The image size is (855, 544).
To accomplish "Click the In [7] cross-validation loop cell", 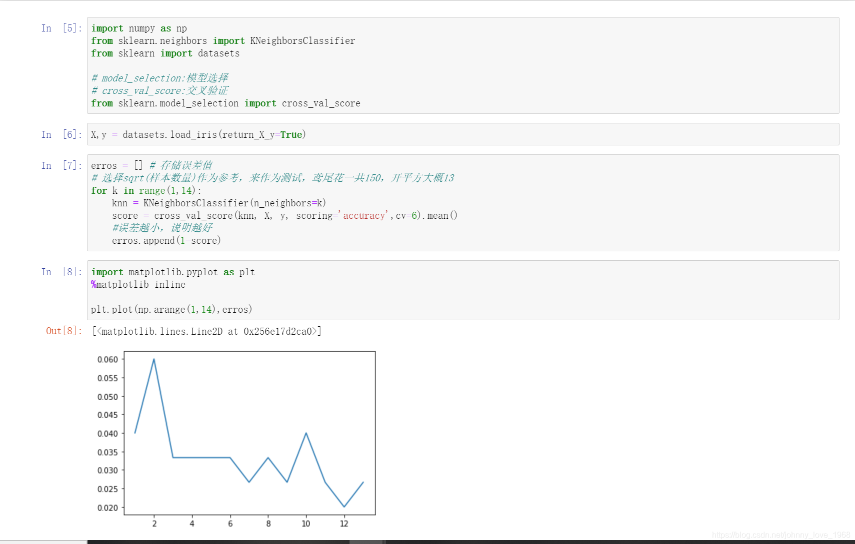I will (x=462, y=203).
